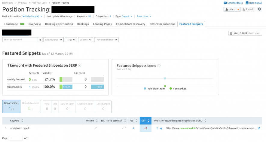Sort by Diff column arrows
Image resolution: width=266 pixels, height=142 pixels.
pos(148,121)
